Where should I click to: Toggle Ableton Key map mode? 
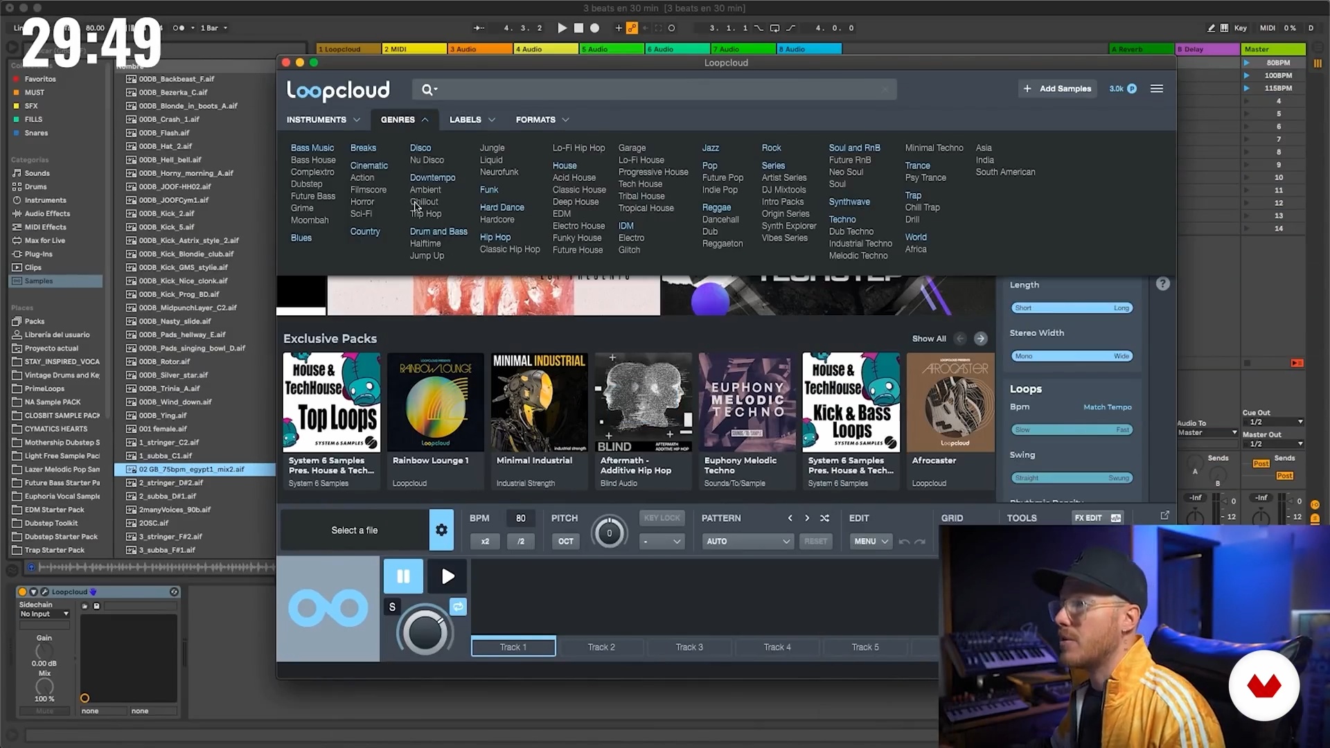click(x=1240, y=28)
